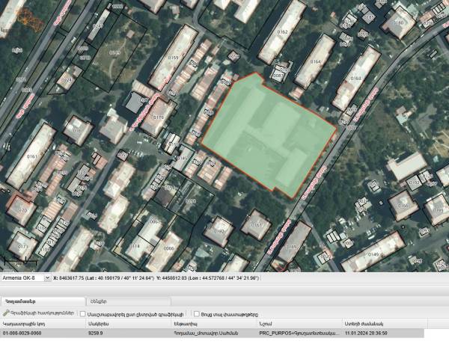
Task: Click building parcel labeled 0162
Action: (282, 32)
